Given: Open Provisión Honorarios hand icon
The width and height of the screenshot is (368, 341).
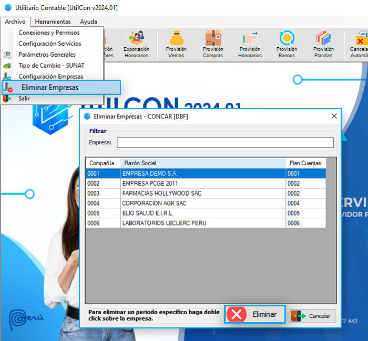Looking at the screenshot, I should 250,44.
